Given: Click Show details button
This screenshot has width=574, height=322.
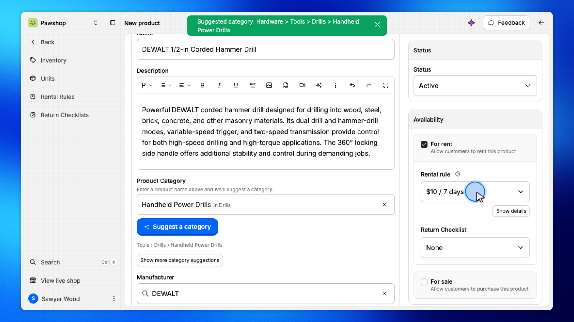Looking at the screenshot, I should click(511, 211).
